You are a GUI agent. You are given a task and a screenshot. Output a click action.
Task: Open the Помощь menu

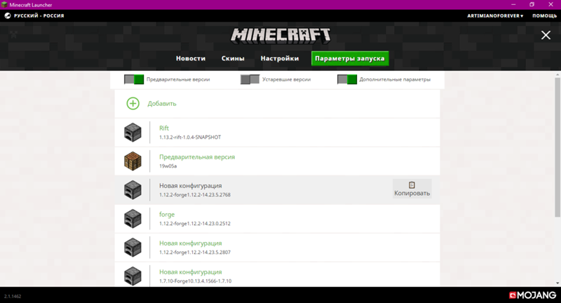pyautogui.click(x=544, y=15)
